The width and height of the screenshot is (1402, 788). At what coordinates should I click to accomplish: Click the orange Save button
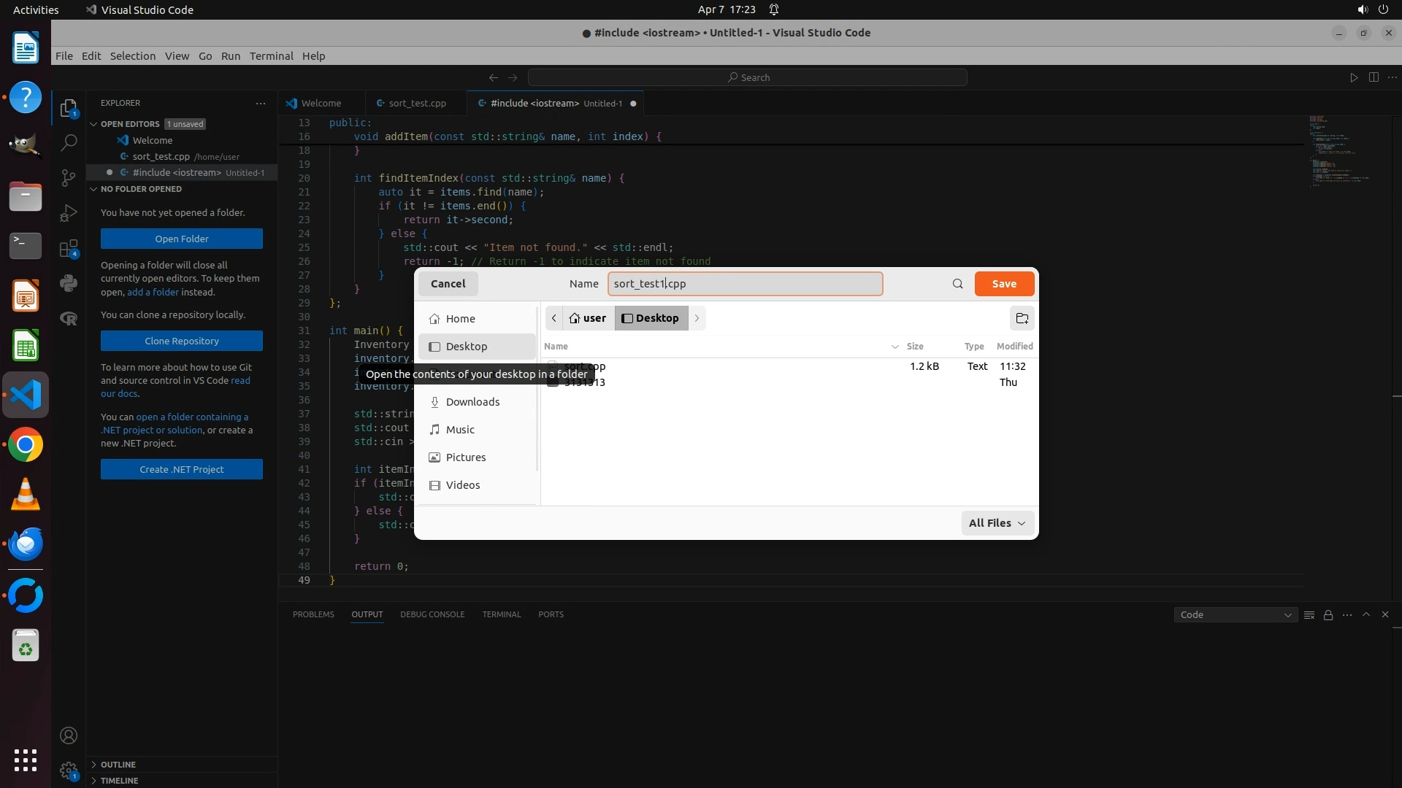1004,284
